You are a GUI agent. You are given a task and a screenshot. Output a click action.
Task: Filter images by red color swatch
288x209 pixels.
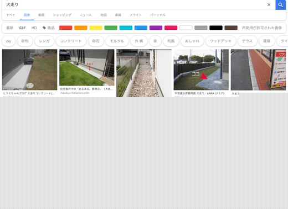(x=66, y=28)
